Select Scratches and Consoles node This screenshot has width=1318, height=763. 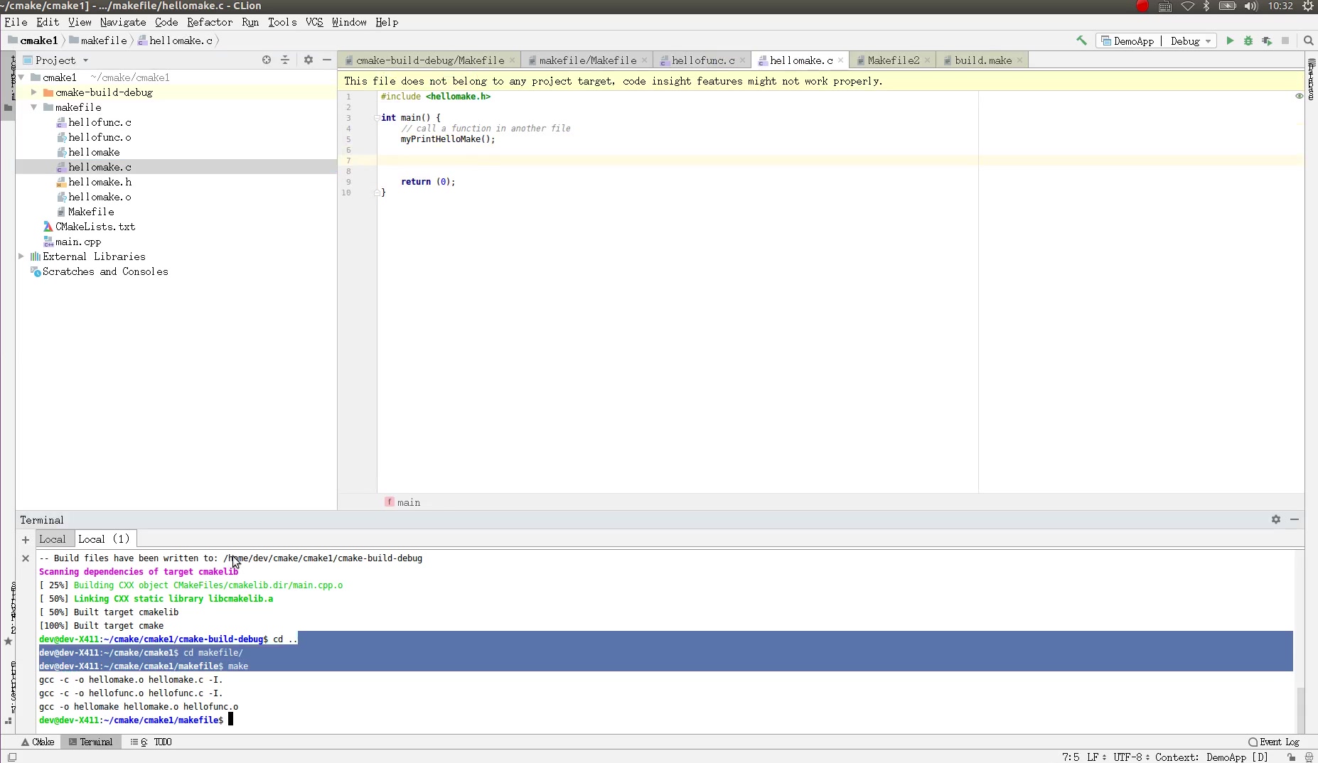coord(105,271)
